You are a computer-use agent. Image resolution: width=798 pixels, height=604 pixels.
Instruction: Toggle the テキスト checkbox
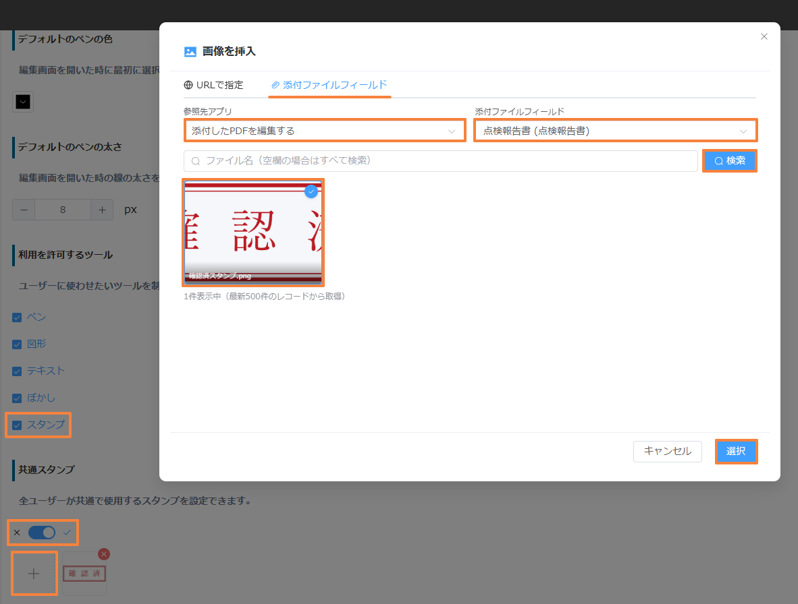click(17, 371)
